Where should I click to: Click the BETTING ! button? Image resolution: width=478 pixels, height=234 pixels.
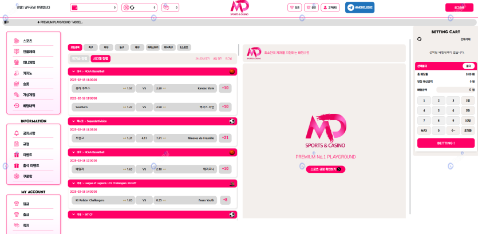click(x=446, y=143)
